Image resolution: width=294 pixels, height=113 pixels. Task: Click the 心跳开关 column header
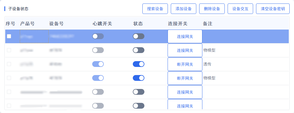[x=102, y=24]
